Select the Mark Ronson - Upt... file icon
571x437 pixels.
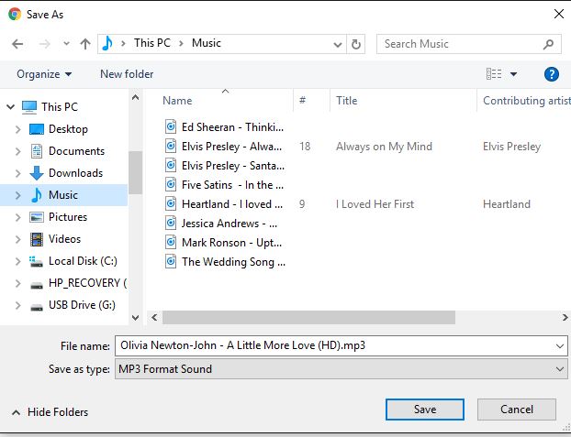coord(171,242)
